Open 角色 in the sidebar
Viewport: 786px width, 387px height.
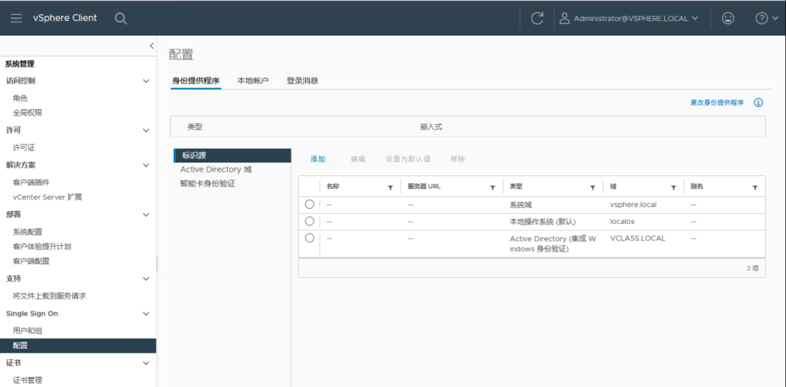click(20, 98)
